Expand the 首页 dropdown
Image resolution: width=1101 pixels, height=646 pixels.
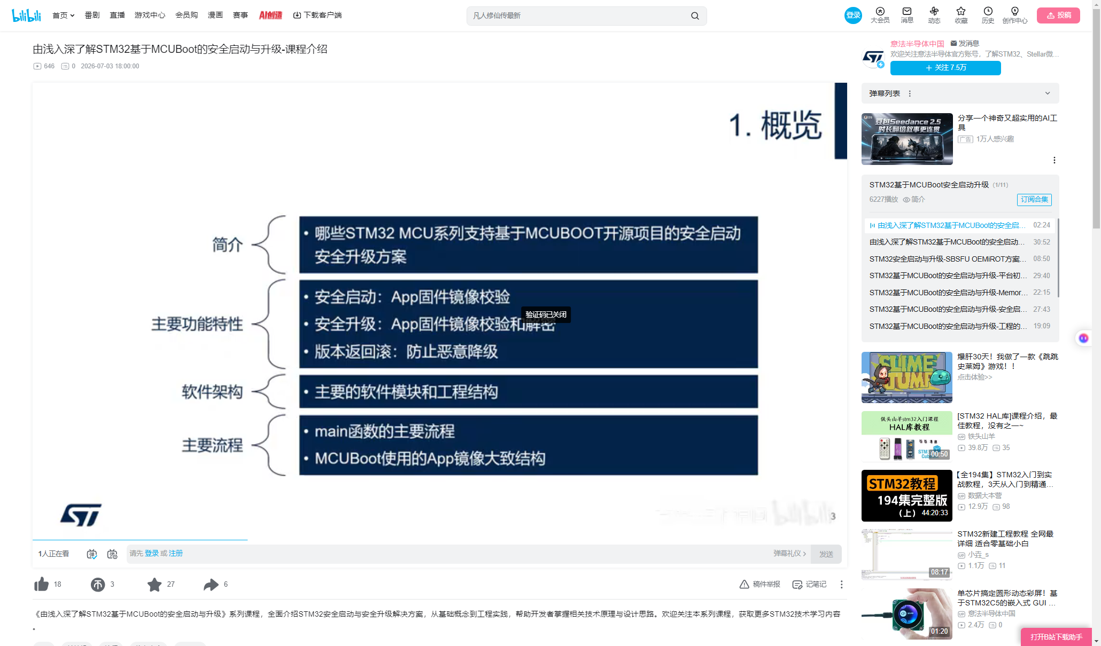pos(64,15)
